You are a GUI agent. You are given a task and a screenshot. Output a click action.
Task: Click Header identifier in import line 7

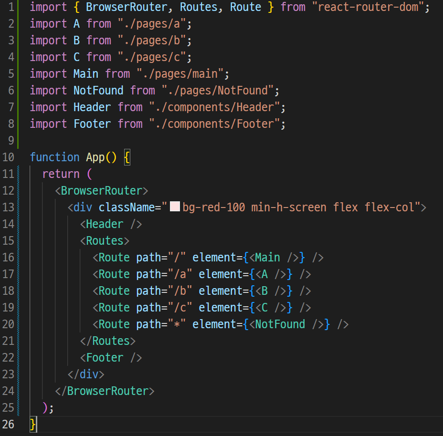(x=92, y=107)
